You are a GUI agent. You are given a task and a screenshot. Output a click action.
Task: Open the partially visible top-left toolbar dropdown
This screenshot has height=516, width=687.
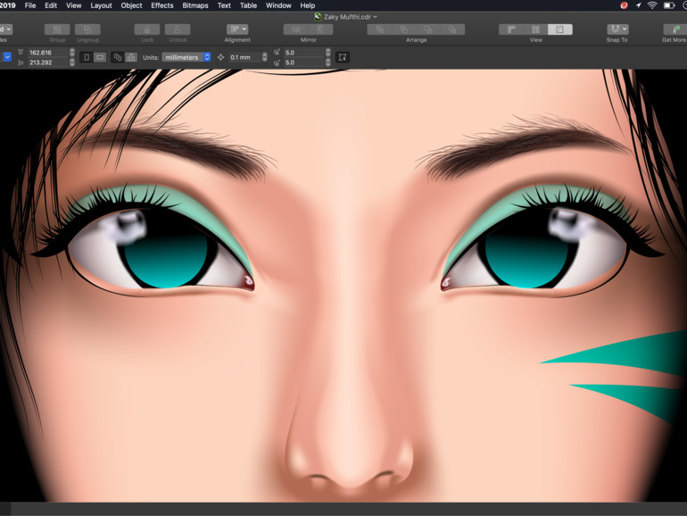click(x=5, y=29)
